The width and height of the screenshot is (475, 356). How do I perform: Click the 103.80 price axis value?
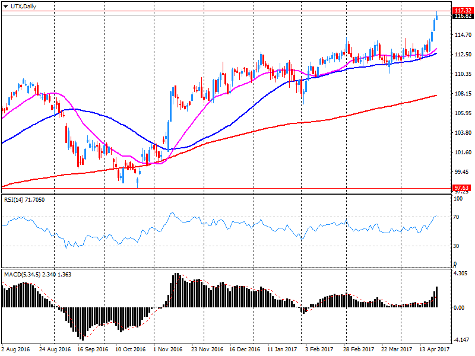coord(463,132)
